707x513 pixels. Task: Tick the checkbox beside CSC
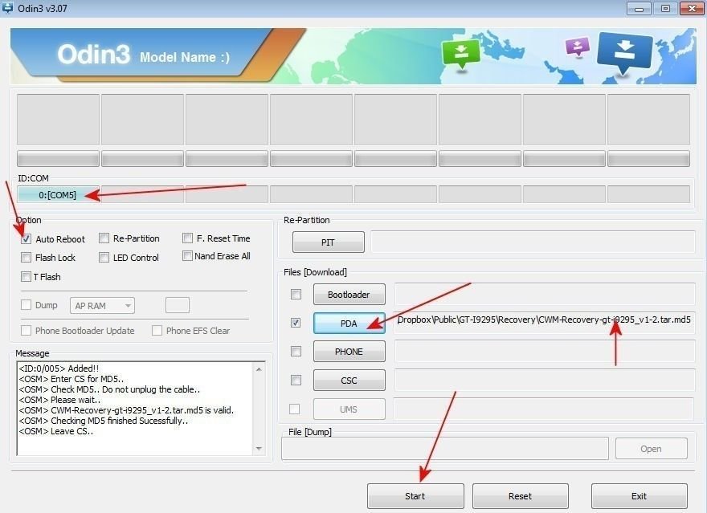click(296, 380)
